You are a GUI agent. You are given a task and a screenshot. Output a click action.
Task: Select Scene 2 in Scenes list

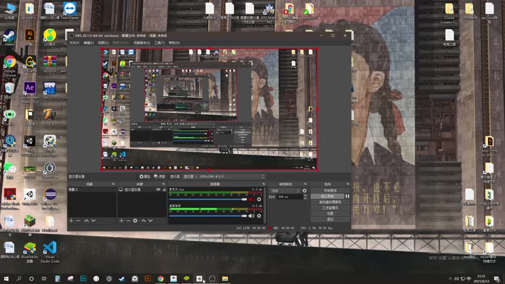point(92,189)
